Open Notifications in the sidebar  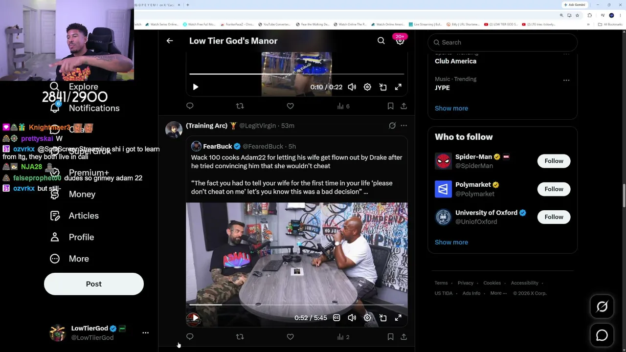(85, 108)
